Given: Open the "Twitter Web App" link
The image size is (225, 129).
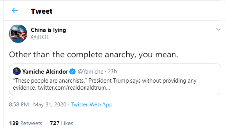Looking at the screenshot, I should (x=92, y=104).
